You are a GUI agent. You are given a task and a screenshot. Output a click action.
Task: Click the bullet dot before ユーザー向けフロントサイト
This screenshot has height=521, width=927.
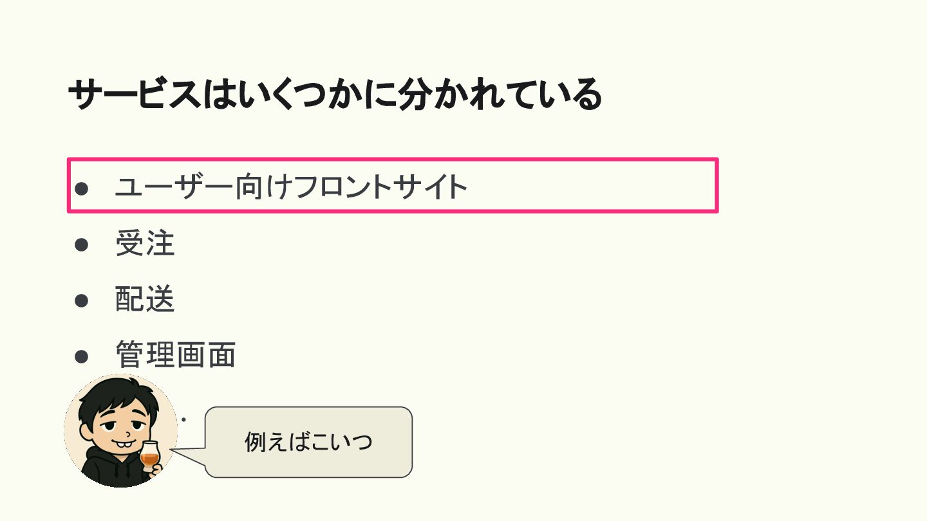pos(81,188)
